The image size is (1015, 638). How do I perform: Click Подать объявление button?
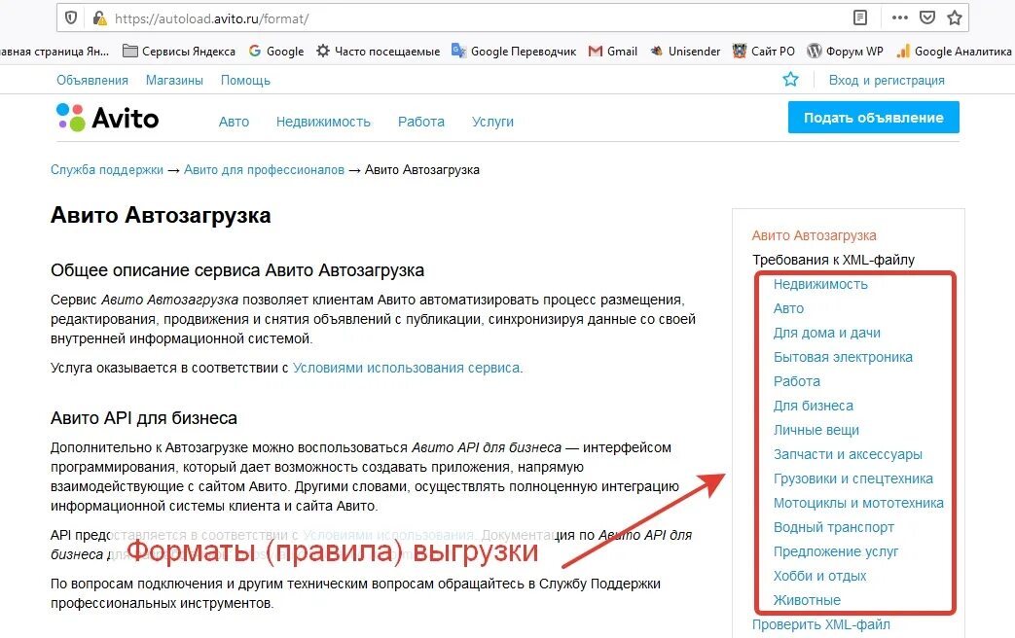click(x=873, y=118)
